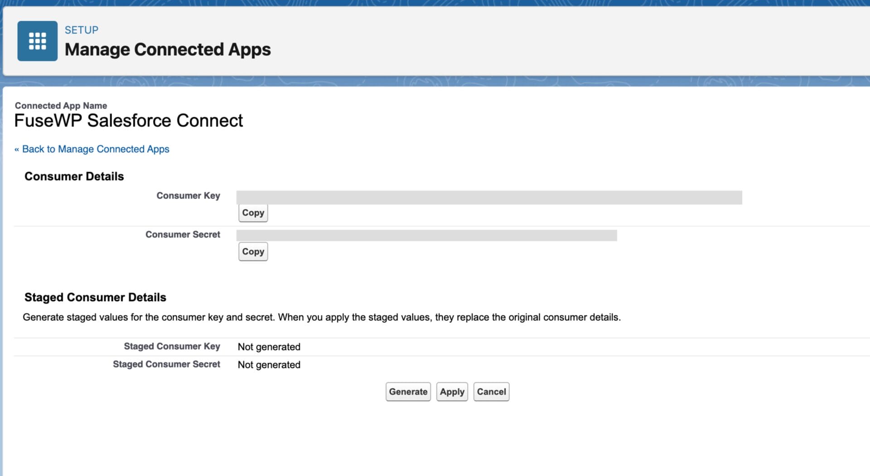Image resolution: width=870 pixels, height=476 pixels.
Task: Copy the Consumer Key
Action: pyautogui.click(x=253, y=213)
